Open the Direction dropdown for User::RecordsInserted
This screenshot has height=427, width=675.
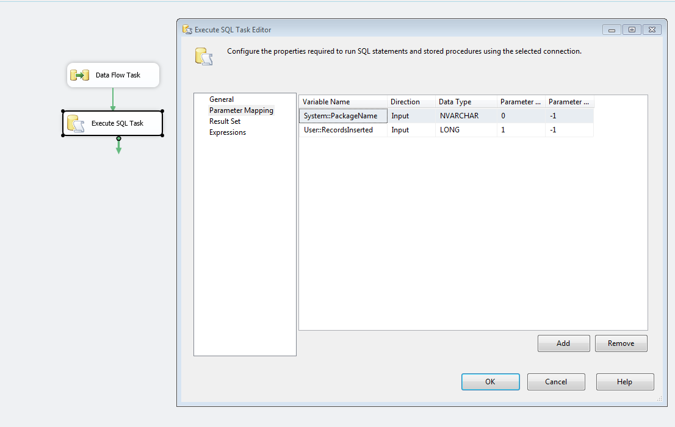[411, 129]
